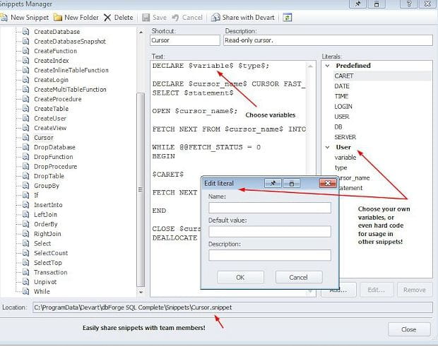438x347 pixels.
Task: Focus the Default value input field
Action: [x=269, y=232]
